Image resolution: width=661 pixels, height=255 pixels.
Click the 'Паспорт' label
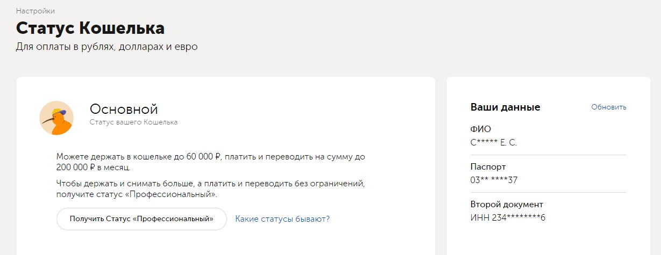tap(488, 167)
